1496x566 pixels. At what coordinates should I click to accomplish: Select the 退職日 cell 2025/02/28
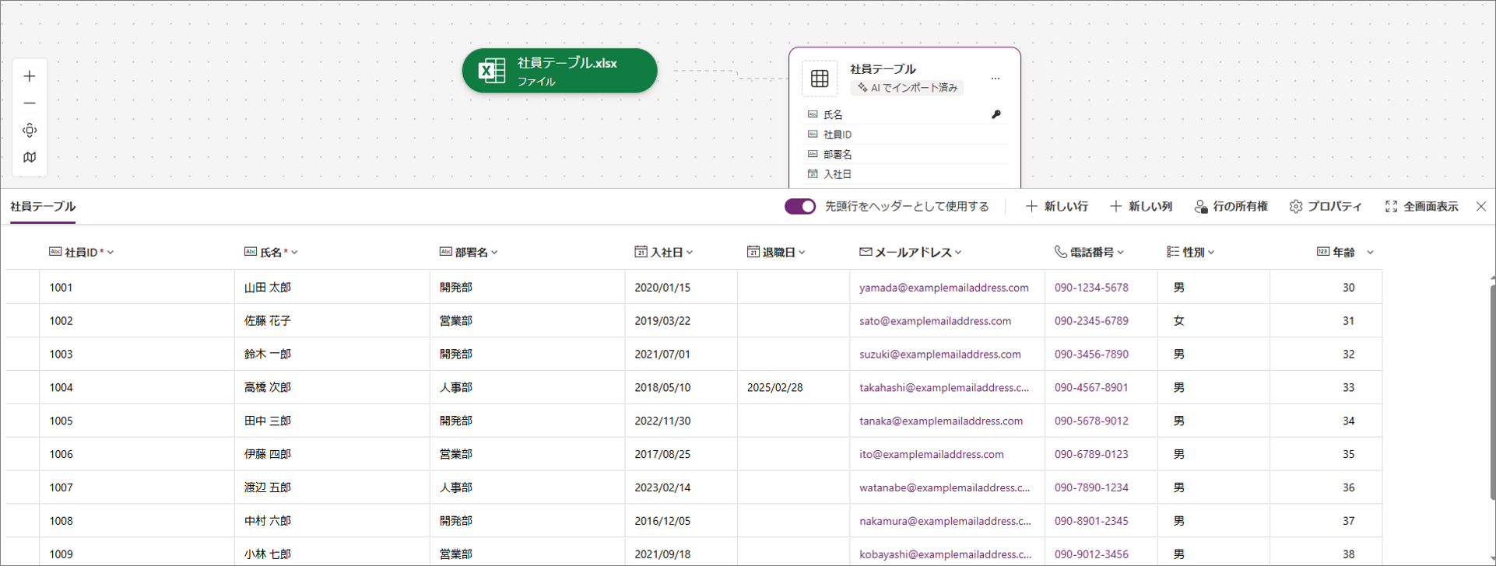coord(794,388)
